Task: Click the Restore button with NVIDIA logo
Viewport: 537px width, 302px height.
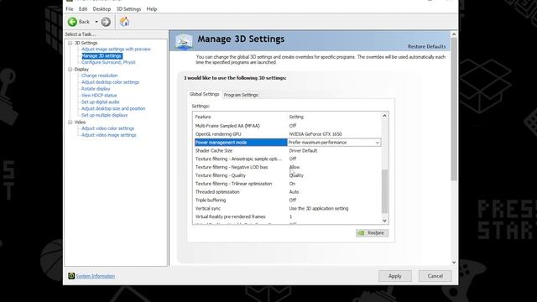Action: (x=372, y=233)
